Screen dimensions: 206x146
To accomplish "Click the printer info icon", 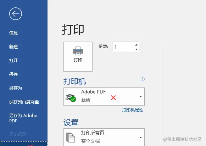I will coord(143,79).
